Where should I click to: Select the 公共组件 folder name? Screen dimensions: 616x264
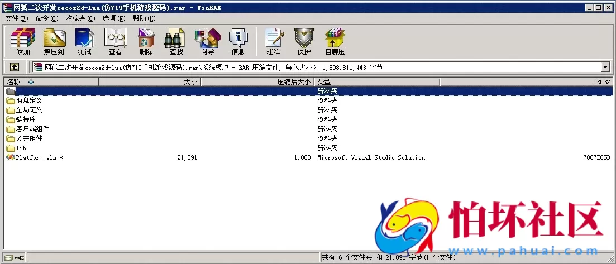coord(29,138)
